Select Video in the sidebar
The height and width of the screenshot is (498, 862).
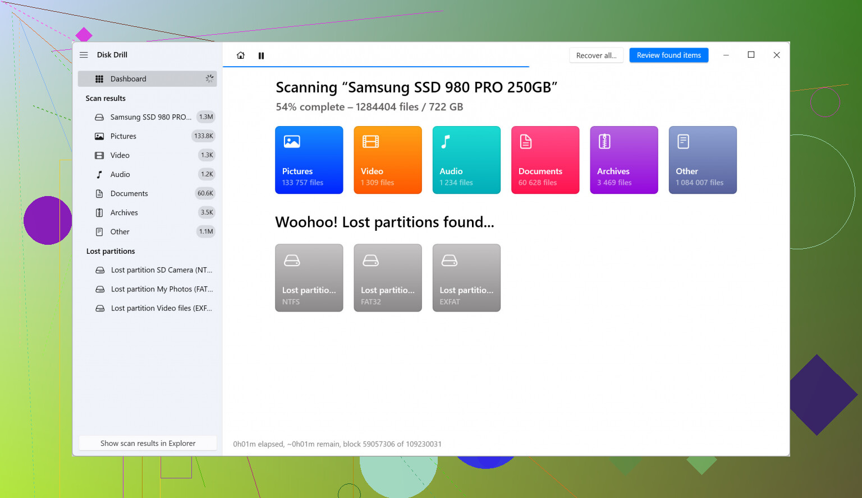[x=147, y=155]
